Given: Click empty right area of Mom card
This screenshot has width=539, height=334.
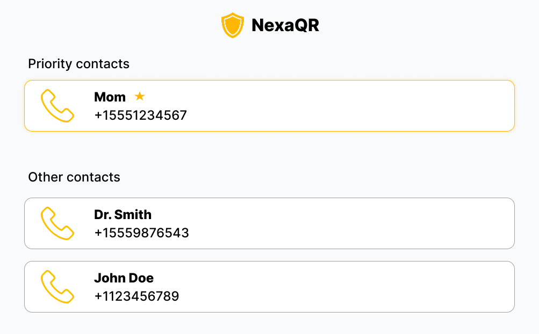Looking at the screenshot, I should click(403, 106).
